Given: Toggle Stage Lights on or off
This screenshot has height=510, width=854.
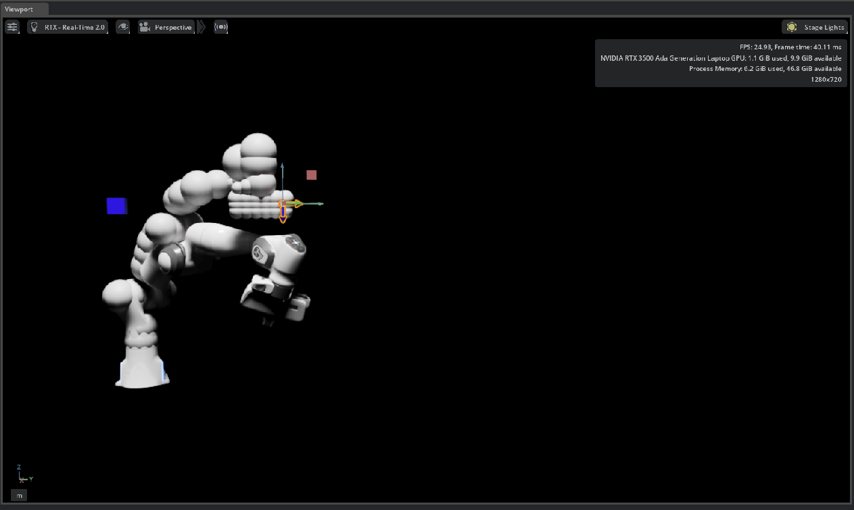Looking at the screenshot, I should click(815, 27).
